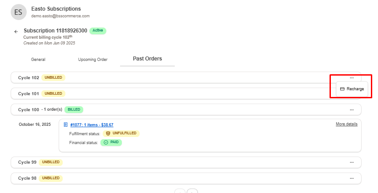The width and height of the screenshot is (378, 193).
Task: Click the document icon beside order #1077
Action: 66,125
